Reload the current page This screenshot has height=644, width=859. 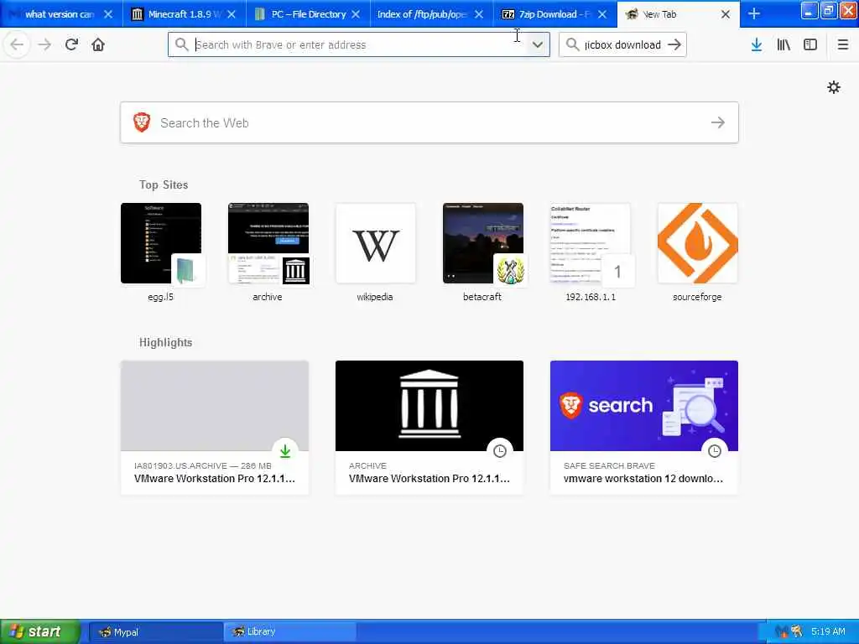71,45
